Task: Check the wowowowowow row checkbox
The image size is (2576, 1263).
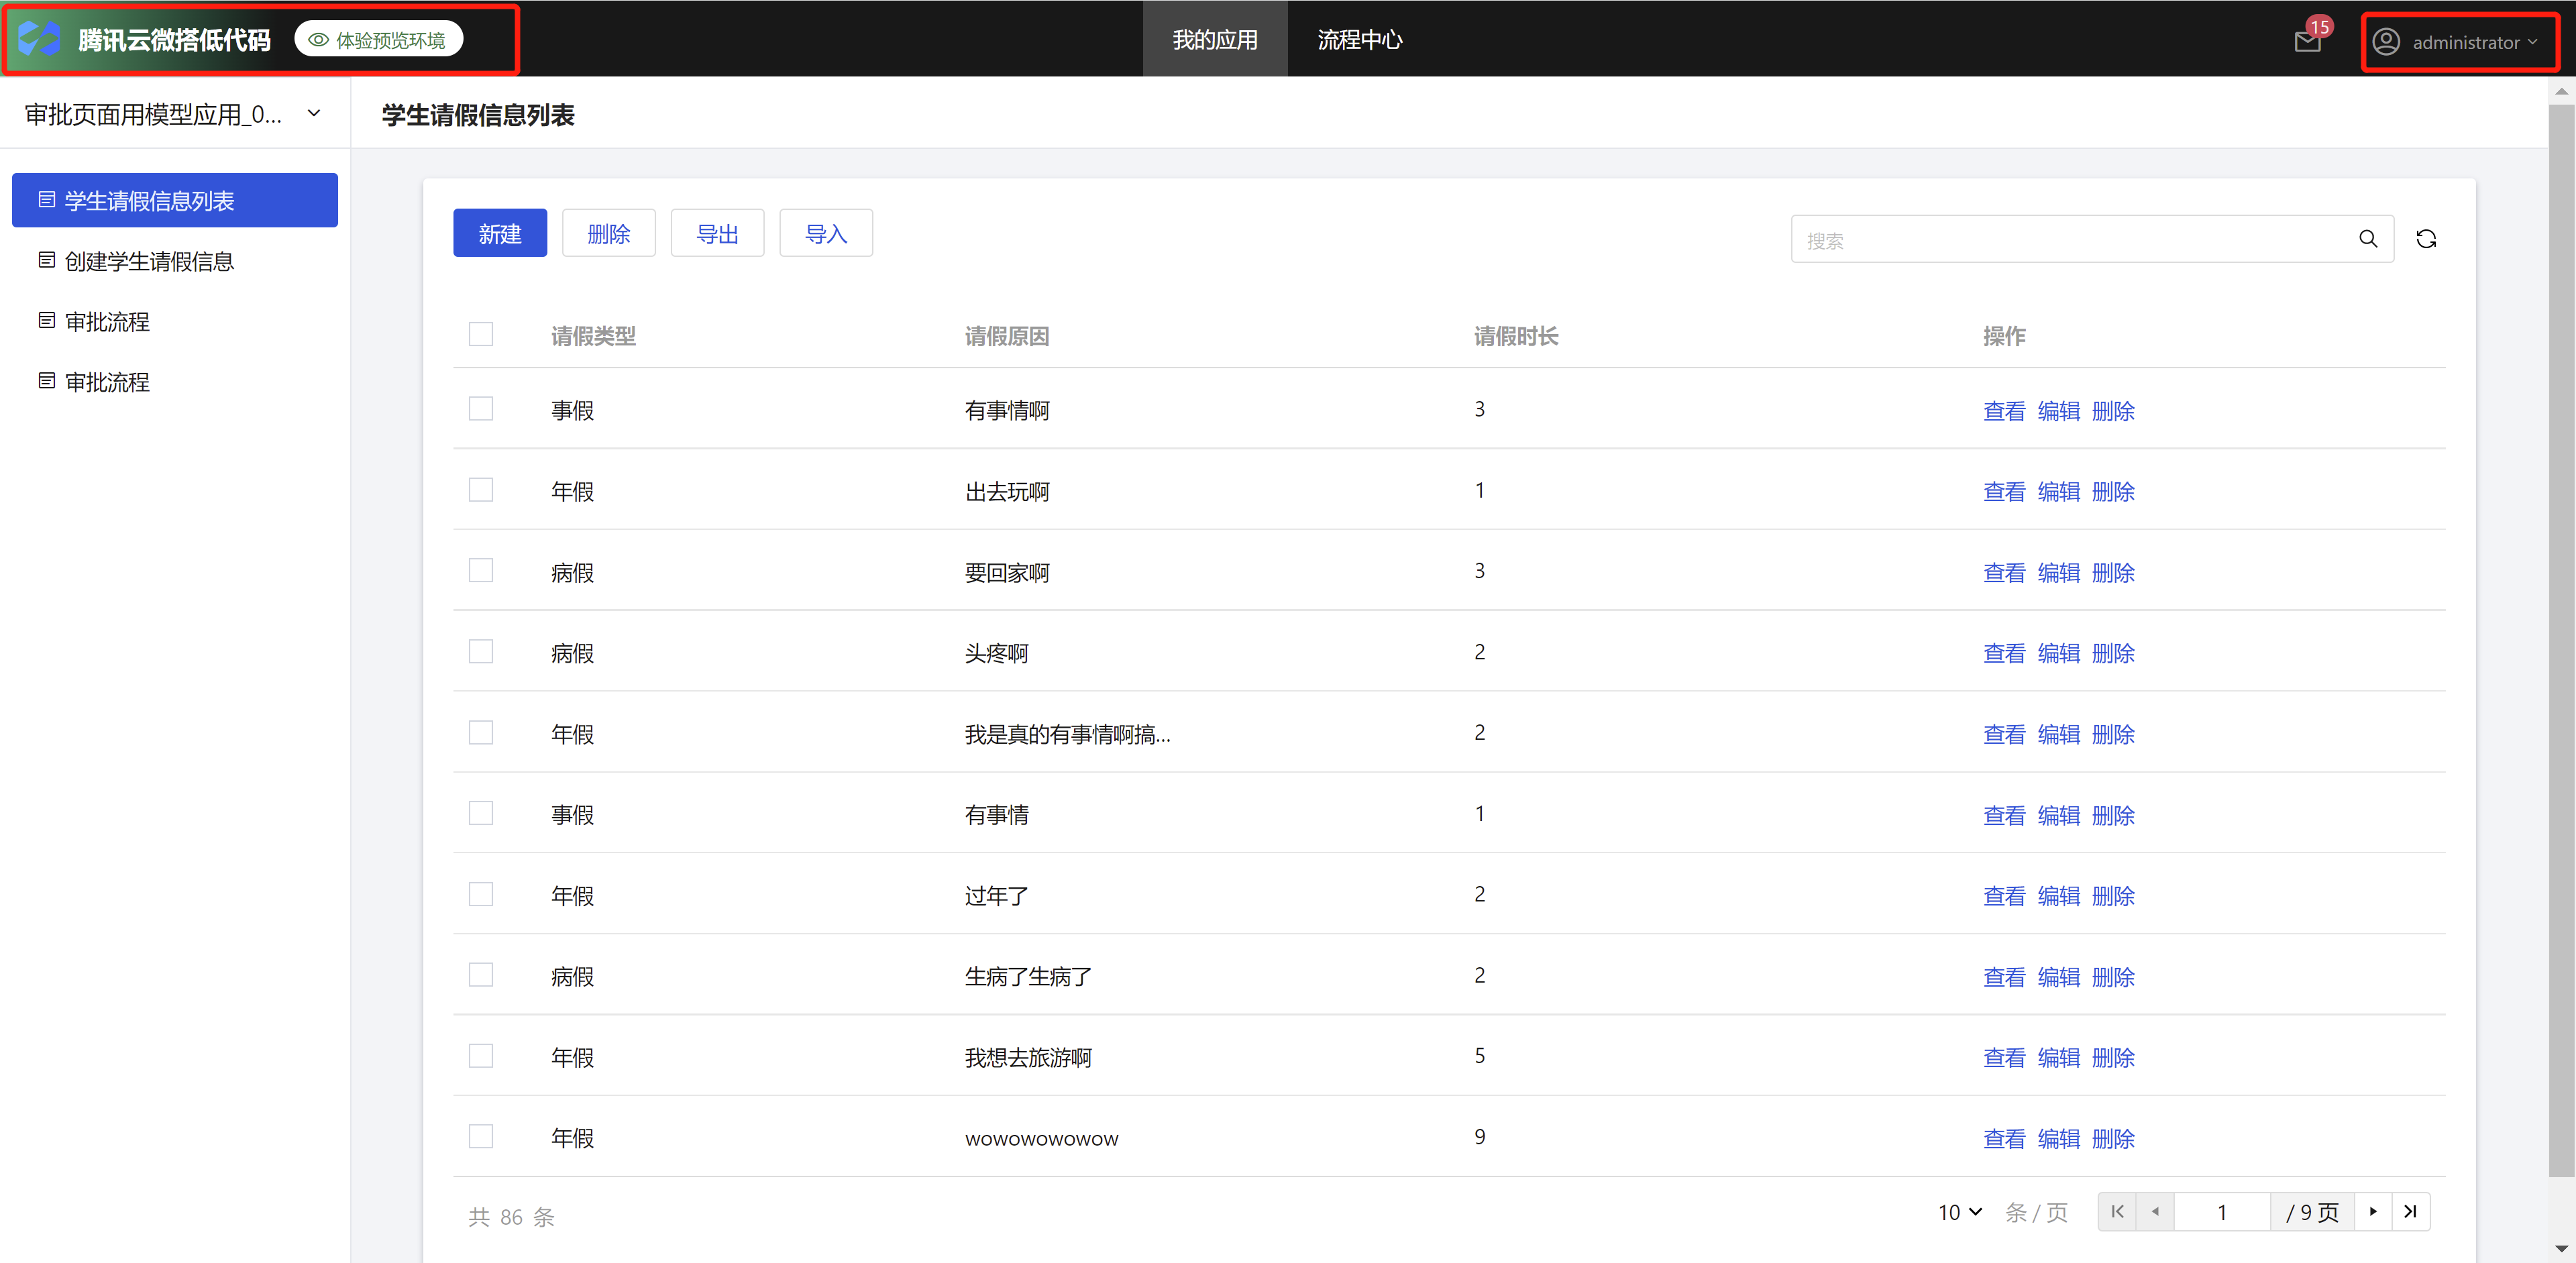Action: (x=481, y=1137)
